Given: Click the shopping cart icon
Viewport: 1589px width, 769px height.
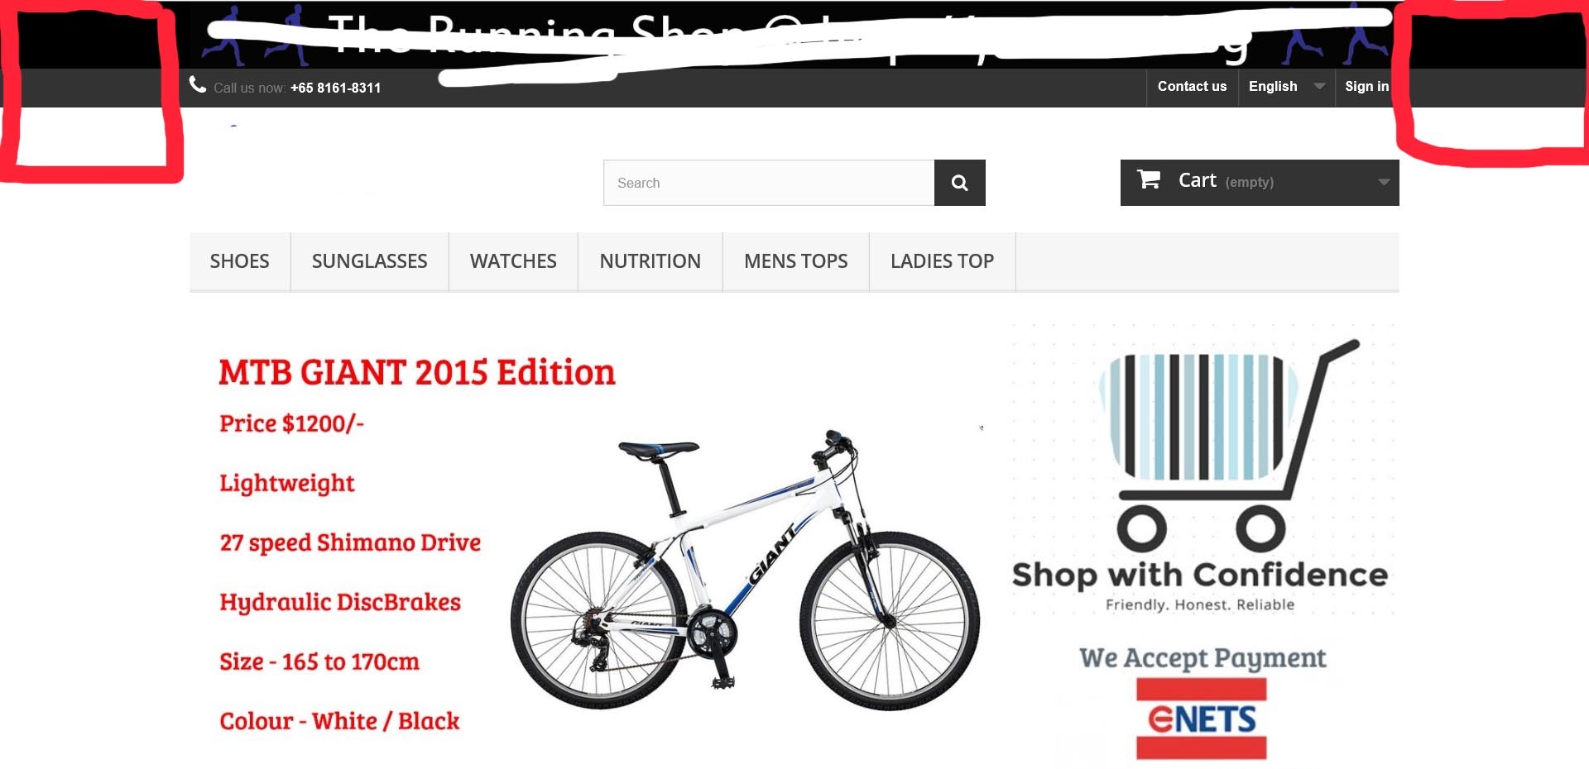Looking at the screenshot, I should pos(1149,179).
